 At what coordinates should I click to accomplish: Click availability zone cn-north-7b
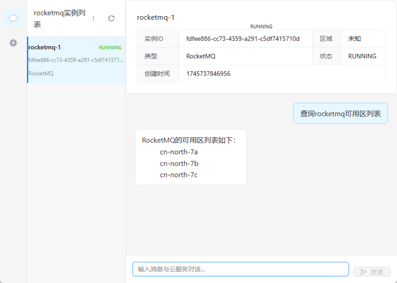pyautogui.click(x=179, y=164)
